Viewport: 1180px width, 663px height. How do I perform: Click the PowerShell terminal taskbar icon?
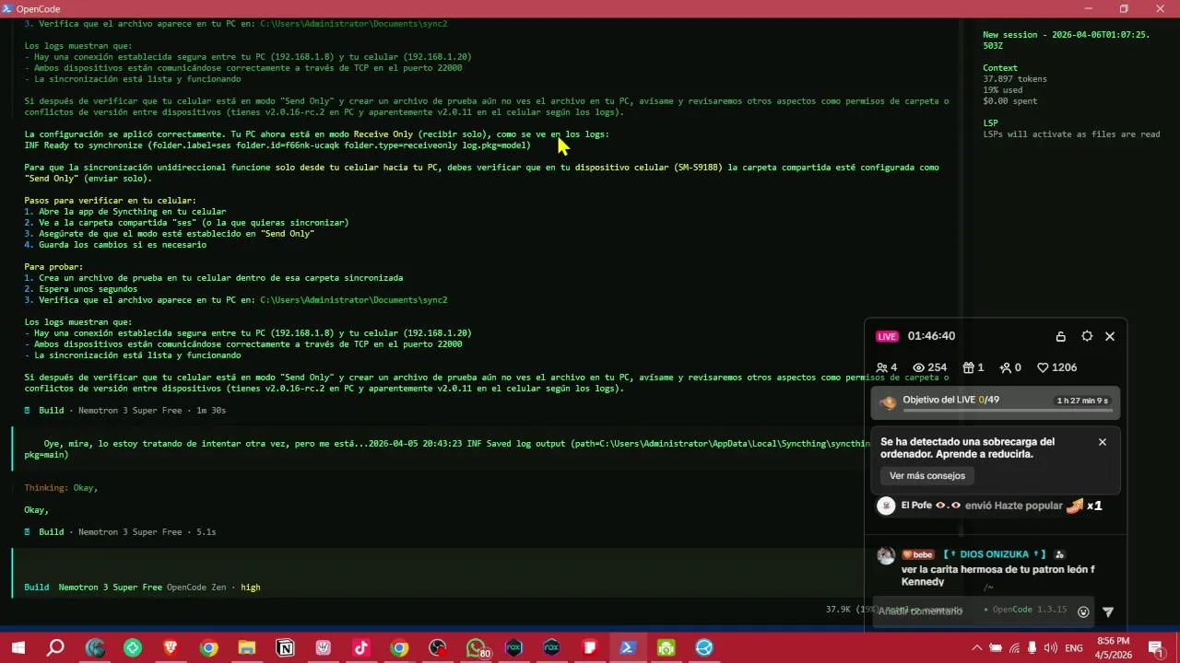click(x=628, y=648)
